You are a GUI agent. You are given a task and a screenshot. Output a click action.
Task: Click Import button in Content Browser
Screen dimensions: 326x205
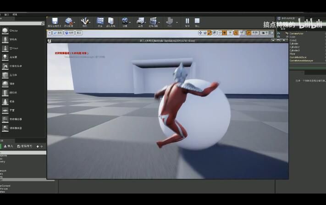(x=9, y=146)
